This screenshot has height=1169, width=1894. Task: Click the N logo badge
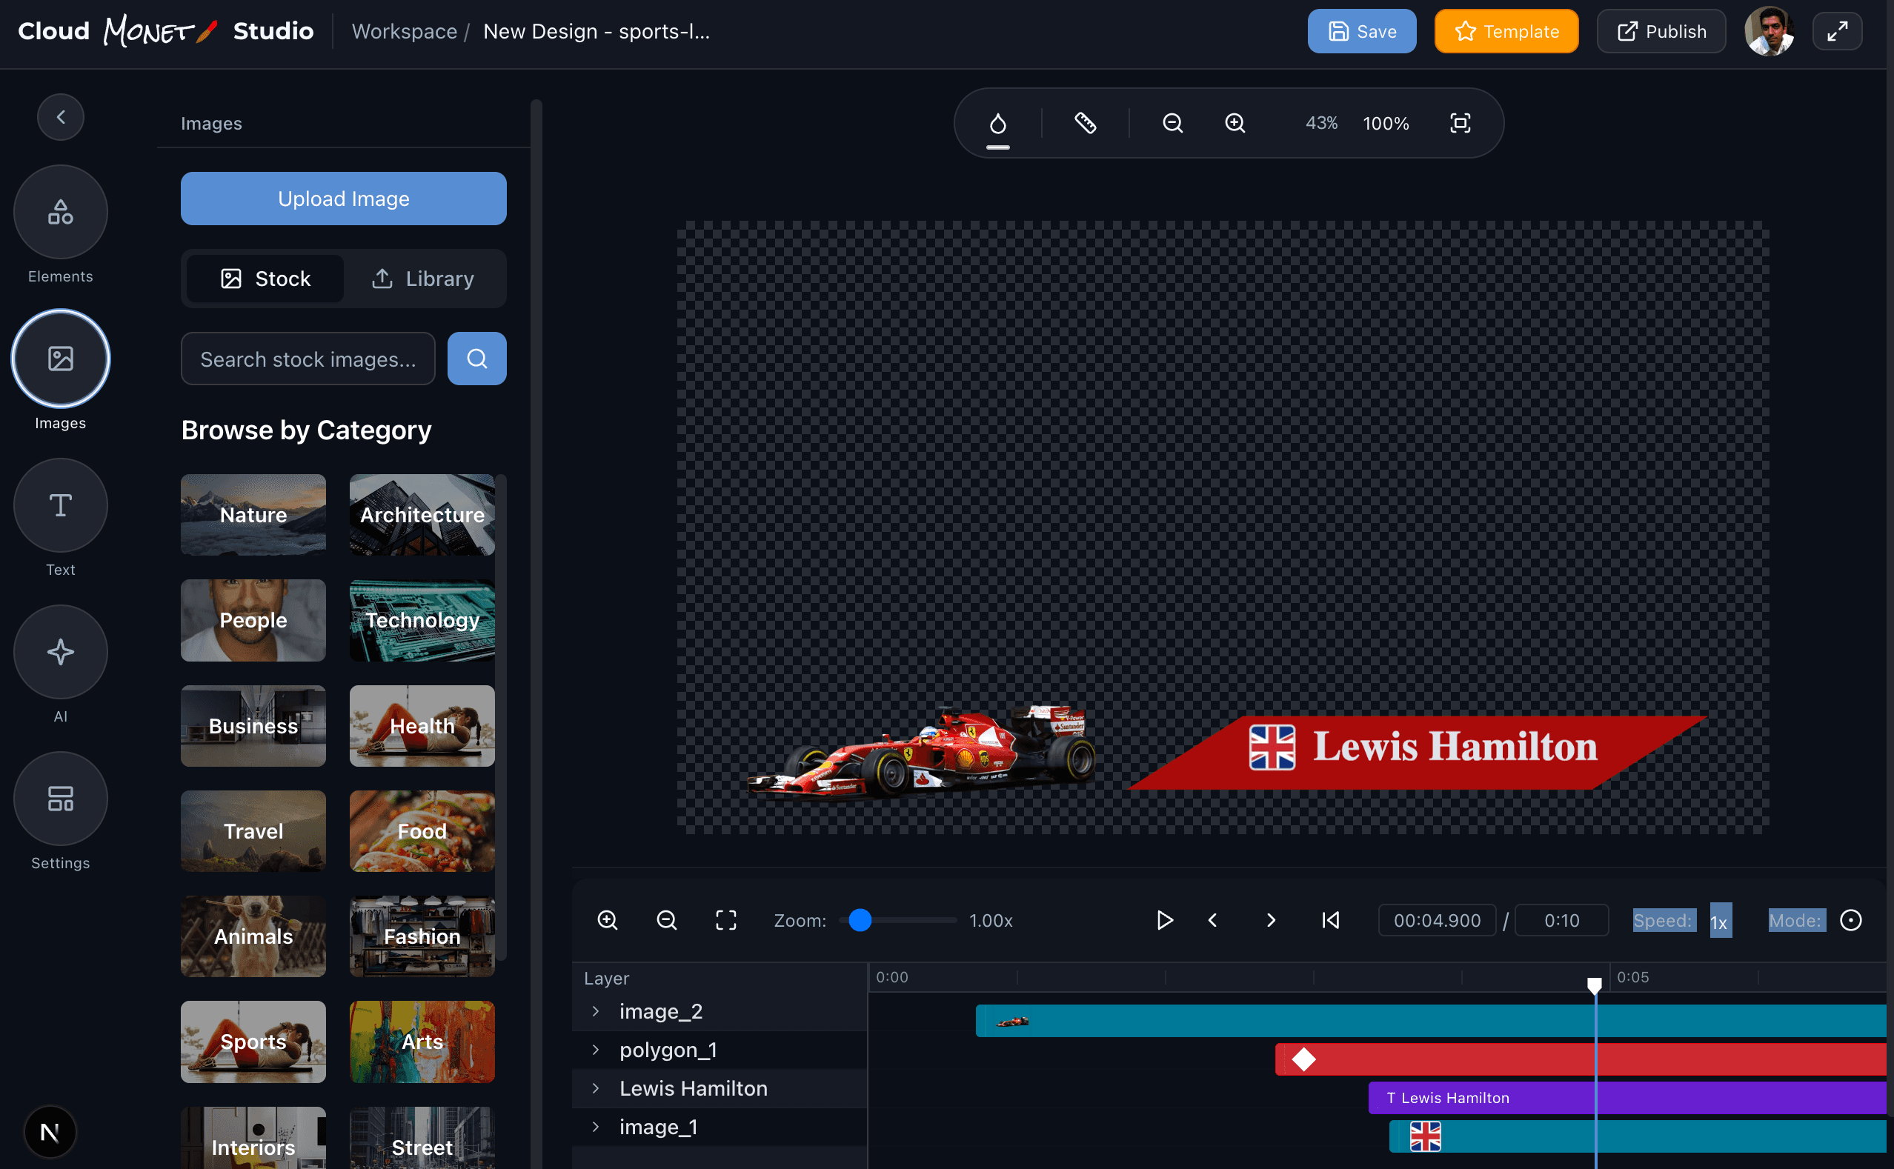50,1133
